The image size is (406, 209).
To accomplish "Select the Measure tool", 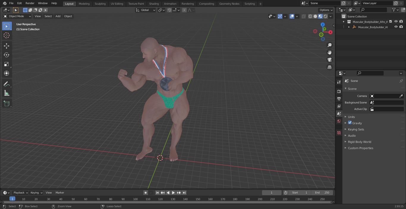I will tap(7, 93).
